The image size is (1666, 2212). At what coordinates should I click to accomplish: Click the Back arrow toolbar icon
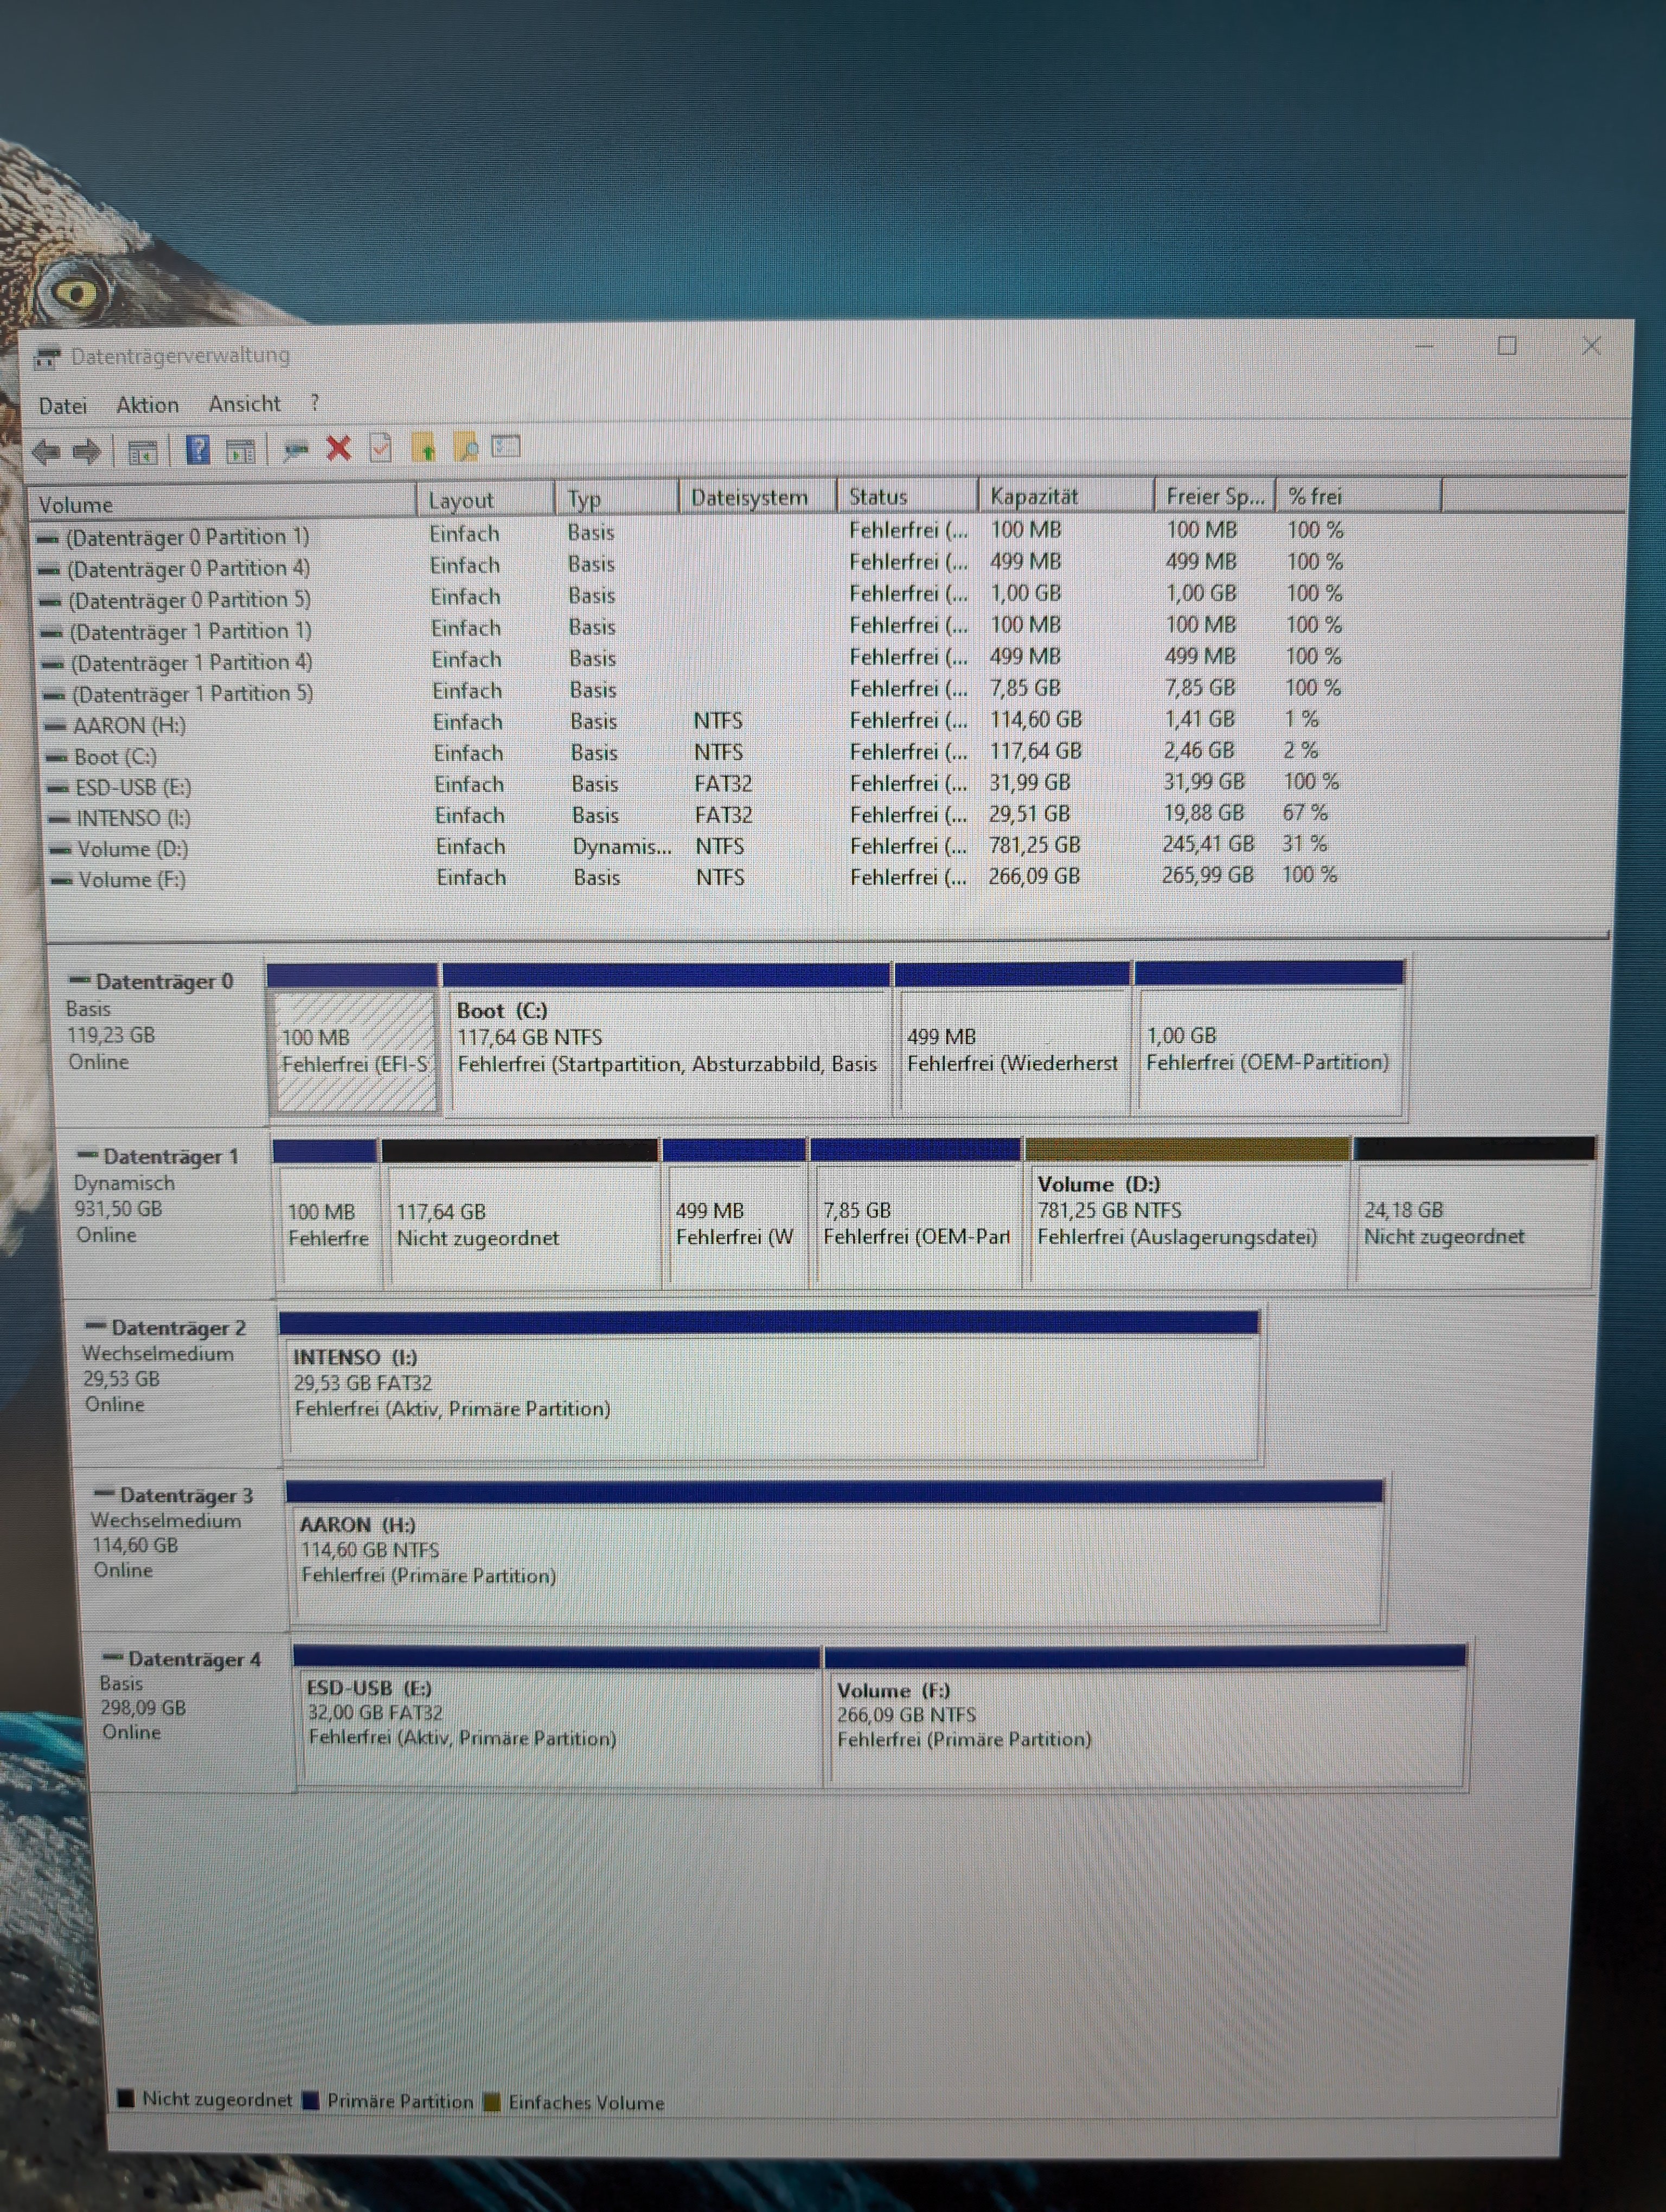(46, 452)
